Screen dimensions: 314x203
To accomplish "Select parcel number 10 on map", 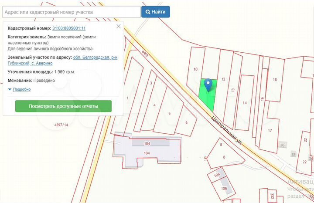I will pyautogui.click(x=196, y=69).
